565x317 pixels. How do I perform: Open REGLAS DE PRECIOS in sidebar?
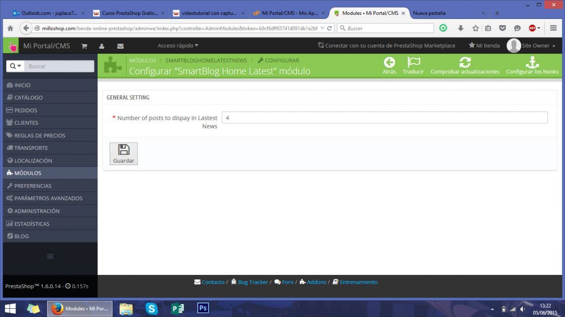pyautogui.click(x=50, y=135)
